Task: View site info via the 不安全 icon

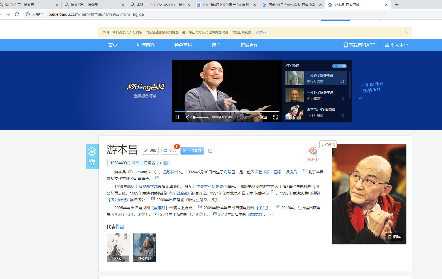Action: point(28,14)
